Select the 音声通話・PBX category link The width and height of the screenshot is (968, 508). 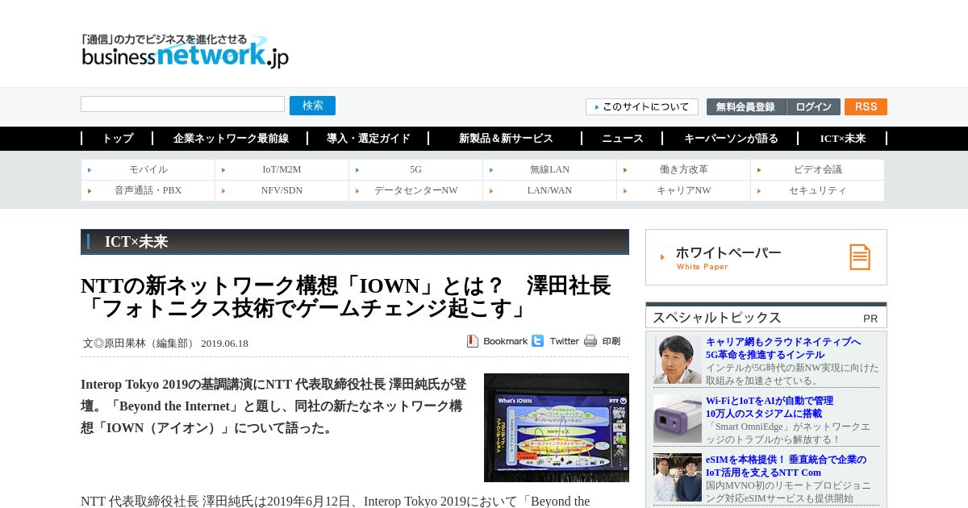[x=148, y=190]
